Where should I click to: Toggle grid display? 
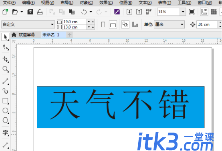(x=214, y=12)
